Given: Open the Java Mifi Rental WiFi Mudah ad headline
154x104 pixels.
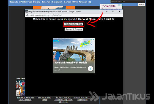Looking at the screenshot, I should pyautogui.click(x=70, y=63).
